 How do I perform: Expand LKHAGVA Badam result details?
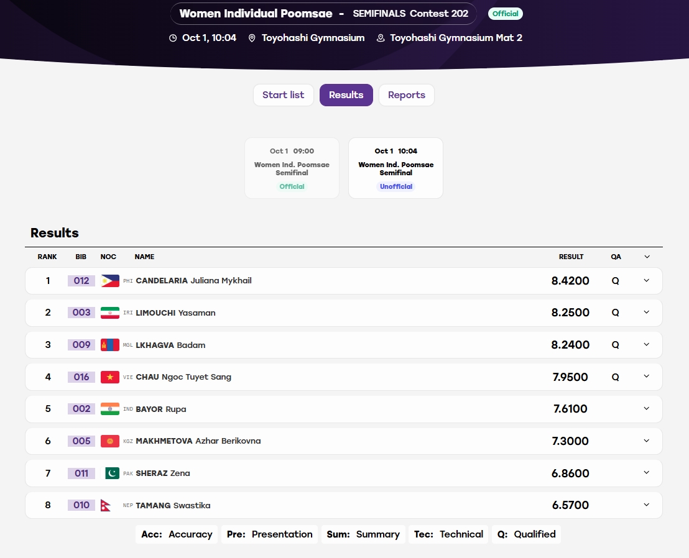point(646,345)
